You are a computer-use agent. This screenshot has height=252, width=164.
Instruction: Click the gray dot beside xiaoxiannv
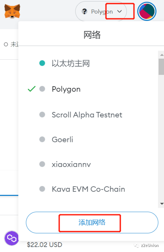click(x=42, y=164)
